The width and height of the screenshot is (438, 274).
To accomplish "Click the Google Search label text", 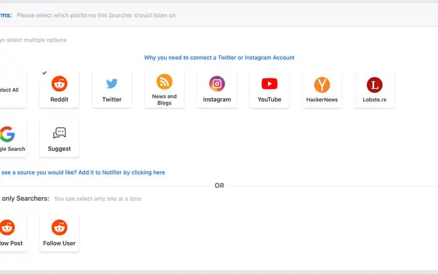I will [13, 149].
